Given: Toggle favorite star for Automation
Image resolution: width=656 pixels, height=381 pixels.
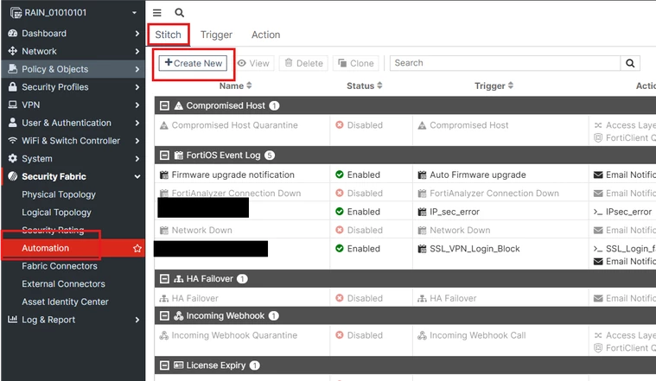Looking at the screenshot, I should [x=137, y=249].
